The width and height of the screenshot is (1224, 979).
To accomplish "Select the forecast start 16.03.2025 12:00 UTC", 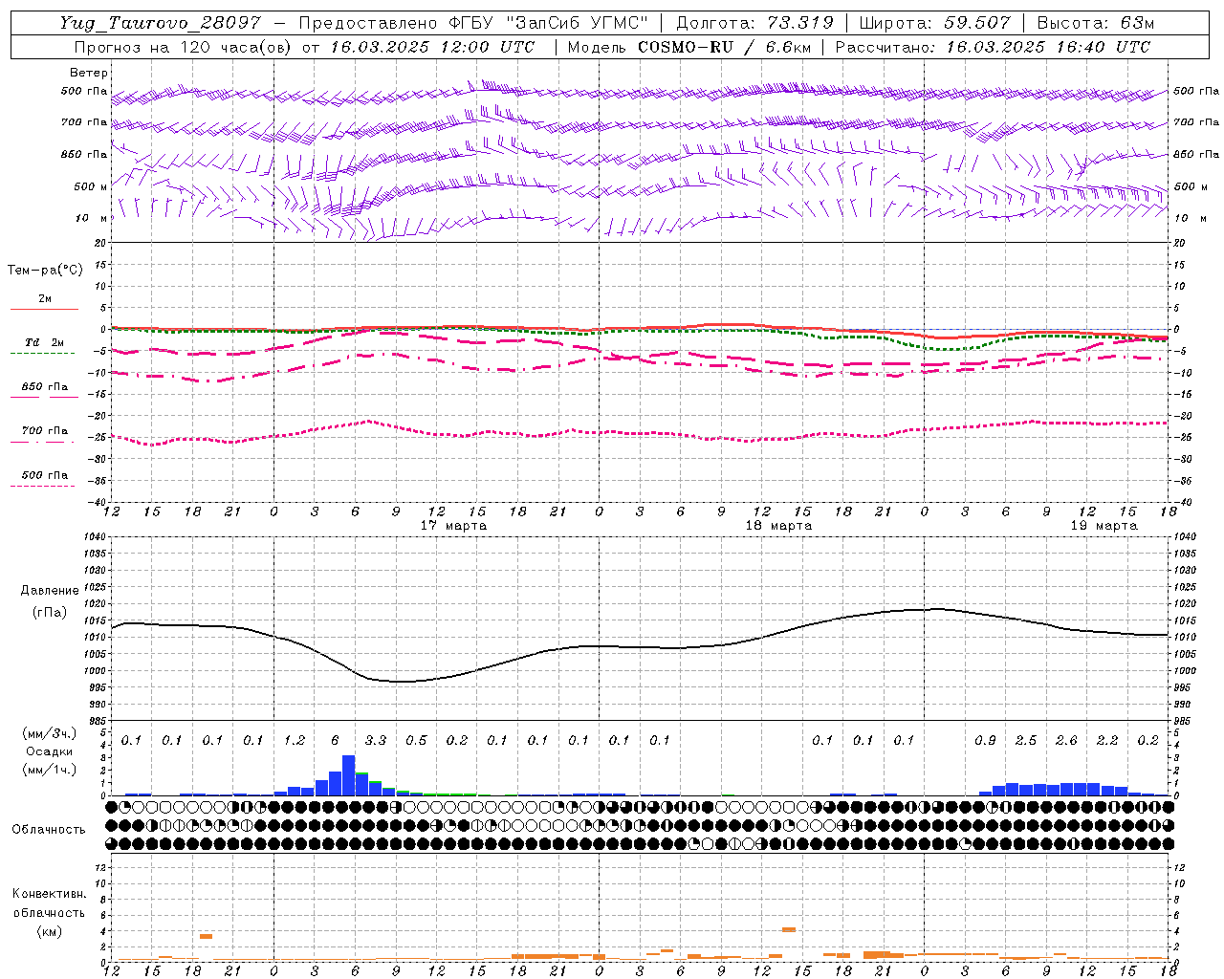I will pyautogui.click(x=433, y=47).
